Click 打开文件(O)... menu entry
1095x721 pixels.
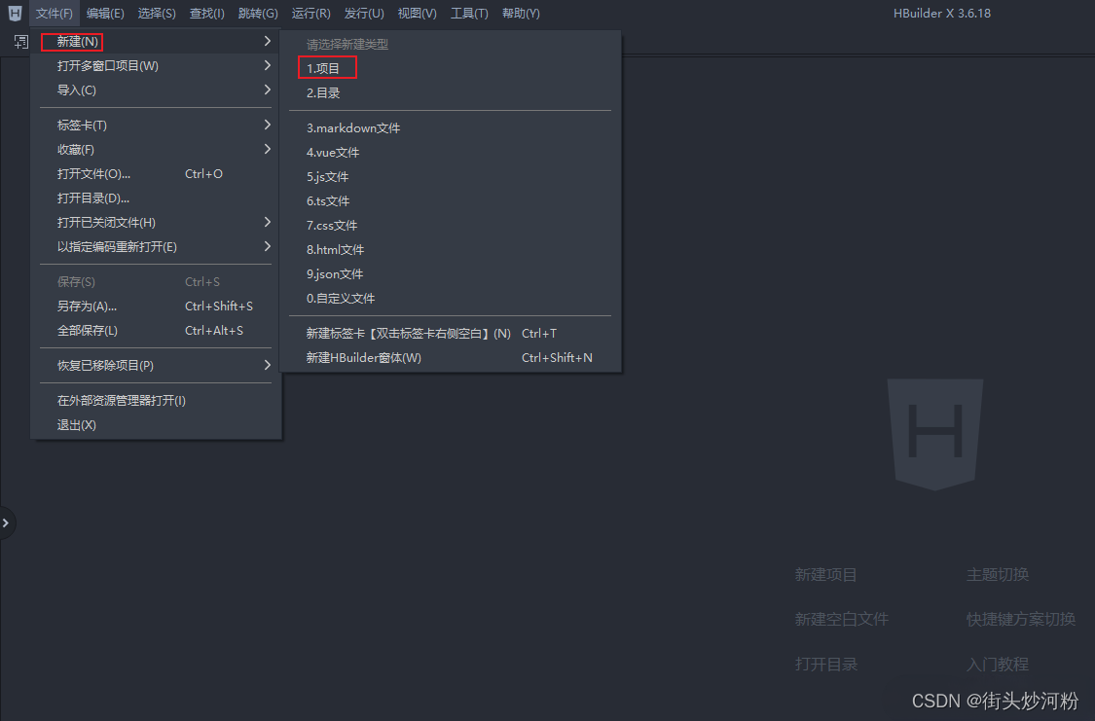(x=93, y=174)
